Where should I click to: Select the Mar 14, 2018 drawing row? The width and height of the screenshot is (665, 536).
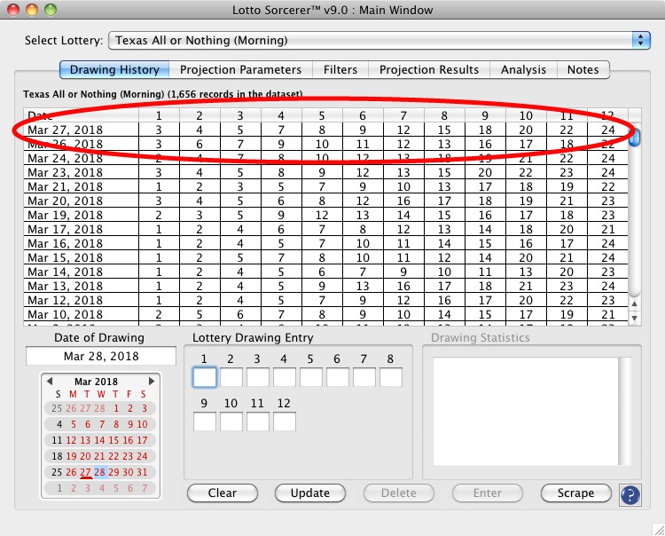click(325, 272)
